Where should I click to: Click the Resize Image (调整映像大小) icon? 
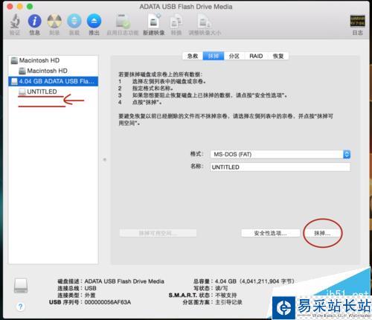[x=205, y=22]
